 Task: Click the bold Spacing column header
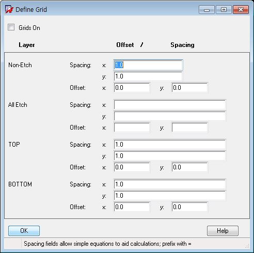pos(182,45)
